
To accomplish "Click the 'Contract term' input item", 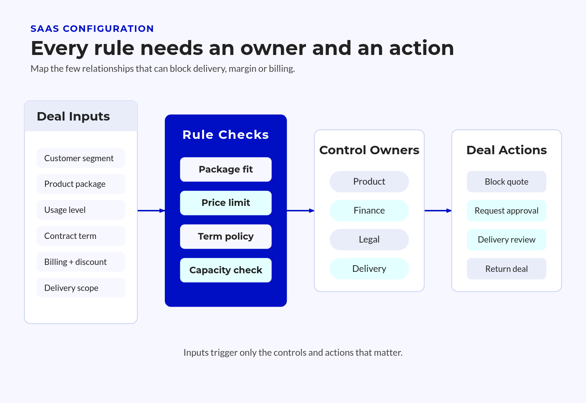I will coord(81,236).
